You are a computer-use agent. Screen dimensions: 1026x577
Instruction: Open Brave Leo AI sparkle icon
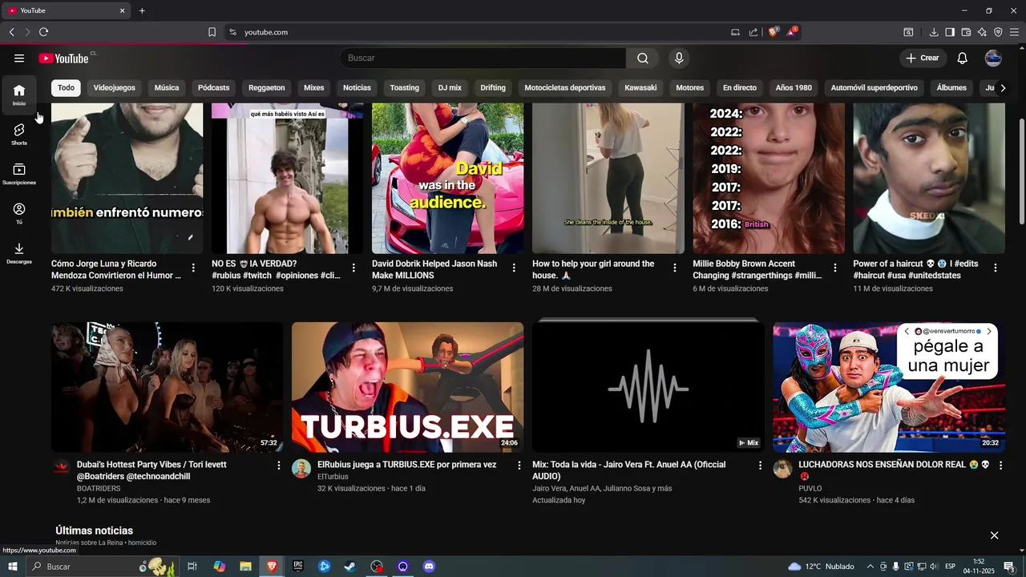pyautogui.click(x=982, y=32)
